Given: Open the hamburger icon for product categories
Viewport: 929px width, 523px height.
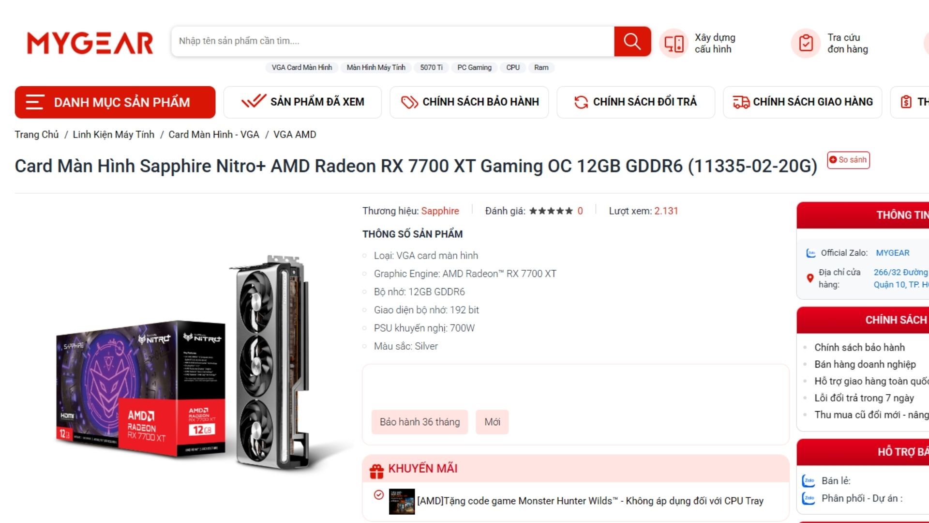Looking at the screenshot, I should click(x=35, y=102).
